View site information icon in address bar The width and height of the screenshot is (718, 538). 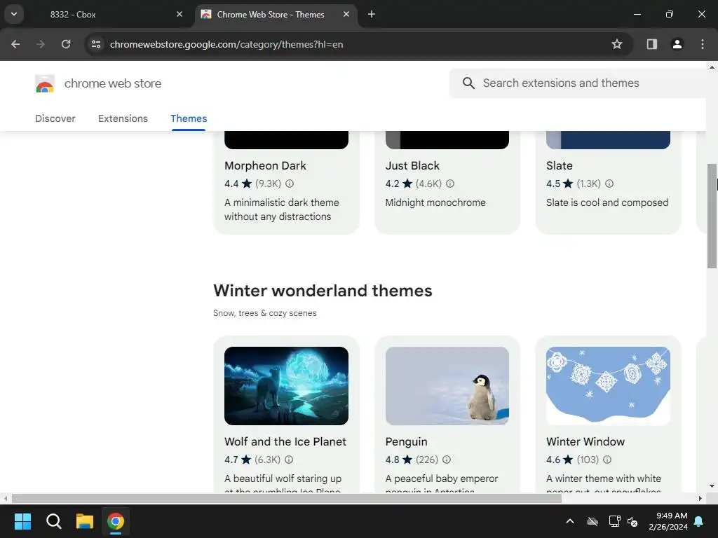pyautogui.click(x=95, y=44)
